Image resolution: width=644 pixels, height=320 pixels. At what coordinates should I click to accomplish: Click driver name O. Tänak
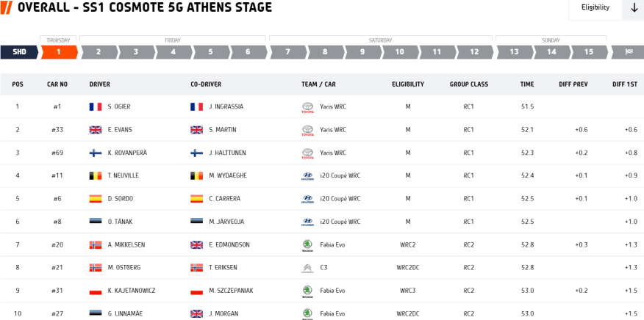(119, 222)
